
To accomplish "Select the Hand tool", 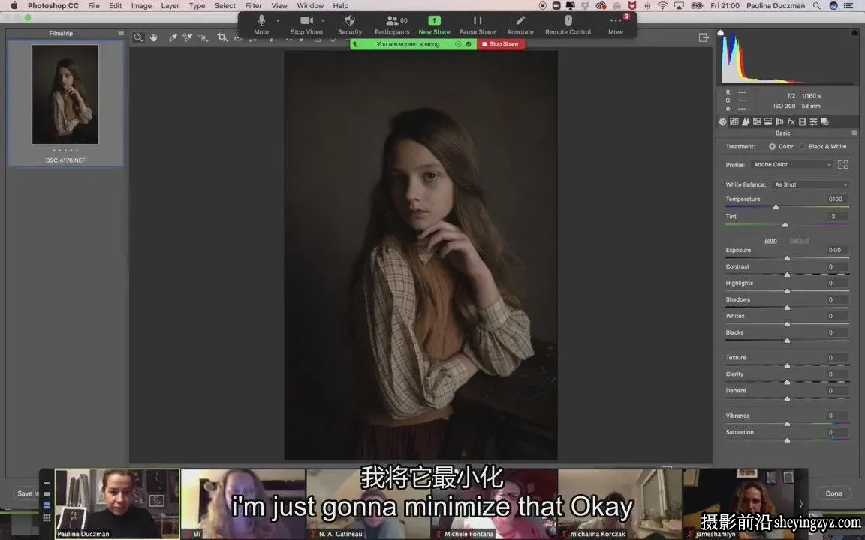I will point(154,37).
